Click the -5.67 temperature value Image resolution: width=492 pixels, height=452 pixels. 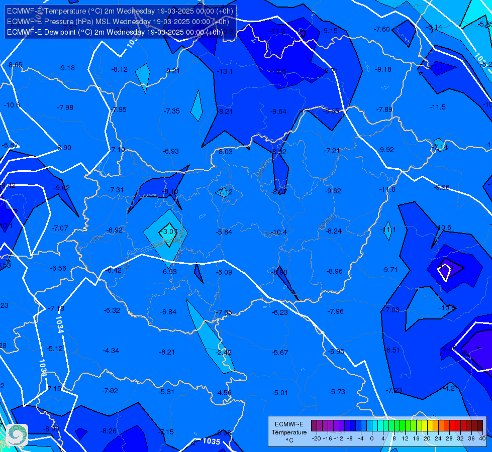pos(280,353)
